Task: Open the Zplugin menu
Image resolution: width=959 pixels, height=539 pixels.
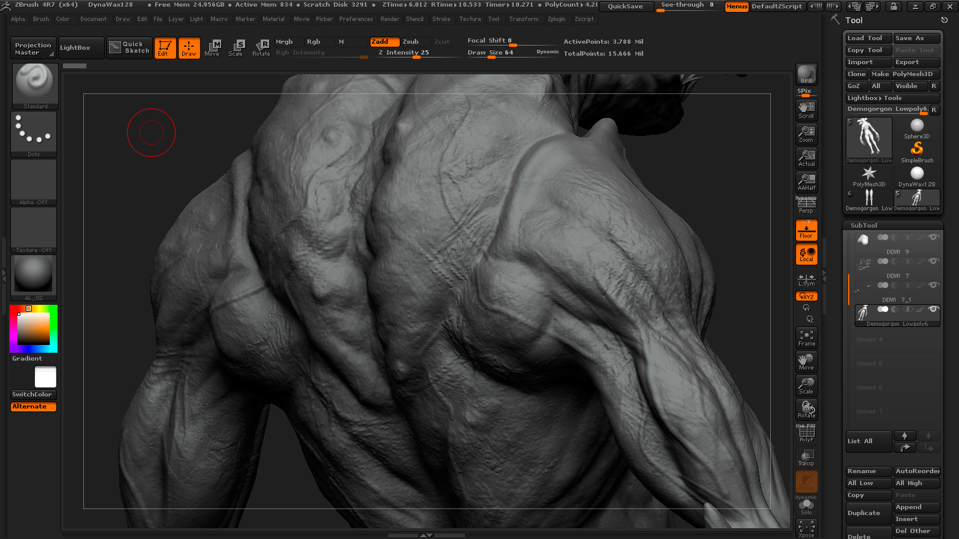Action: [556, 19]
